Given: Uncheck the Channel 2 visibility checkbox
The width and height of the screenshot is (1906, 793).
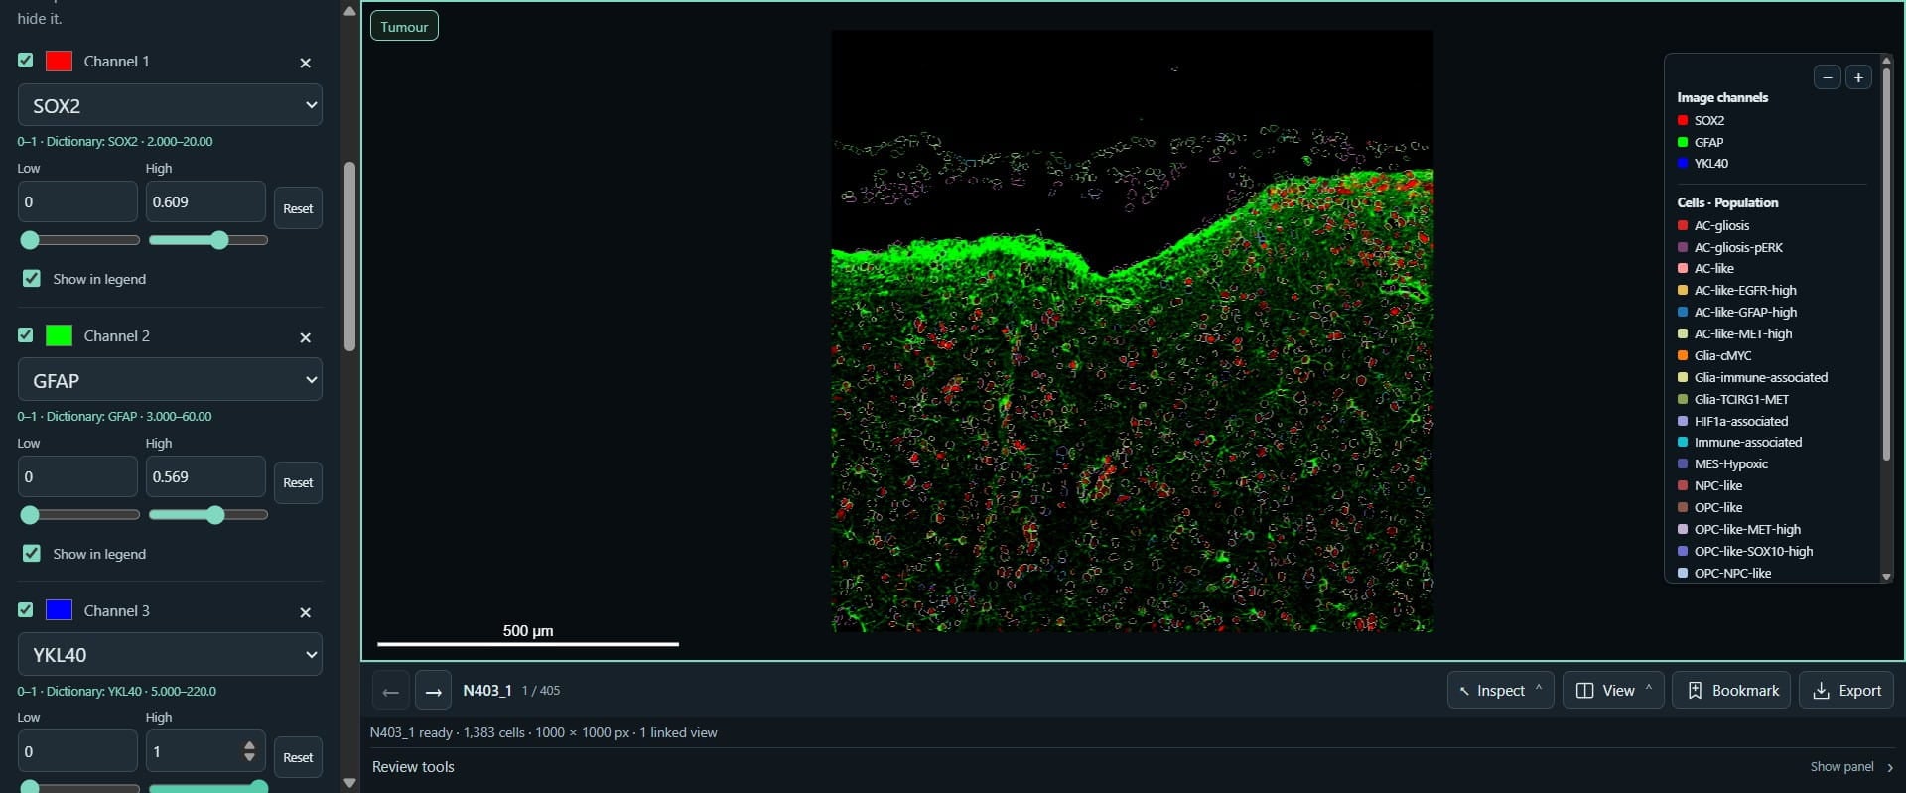Looking at the screenshot, I should coord(26,335).
